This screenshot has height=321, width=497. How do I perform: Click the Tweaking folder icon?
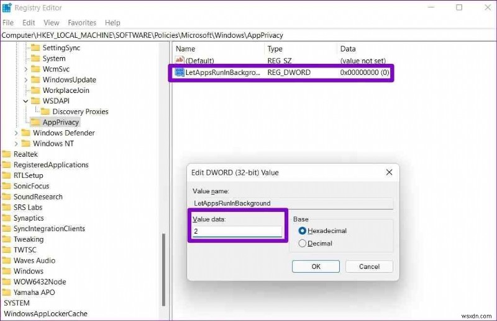coord(6,239)
